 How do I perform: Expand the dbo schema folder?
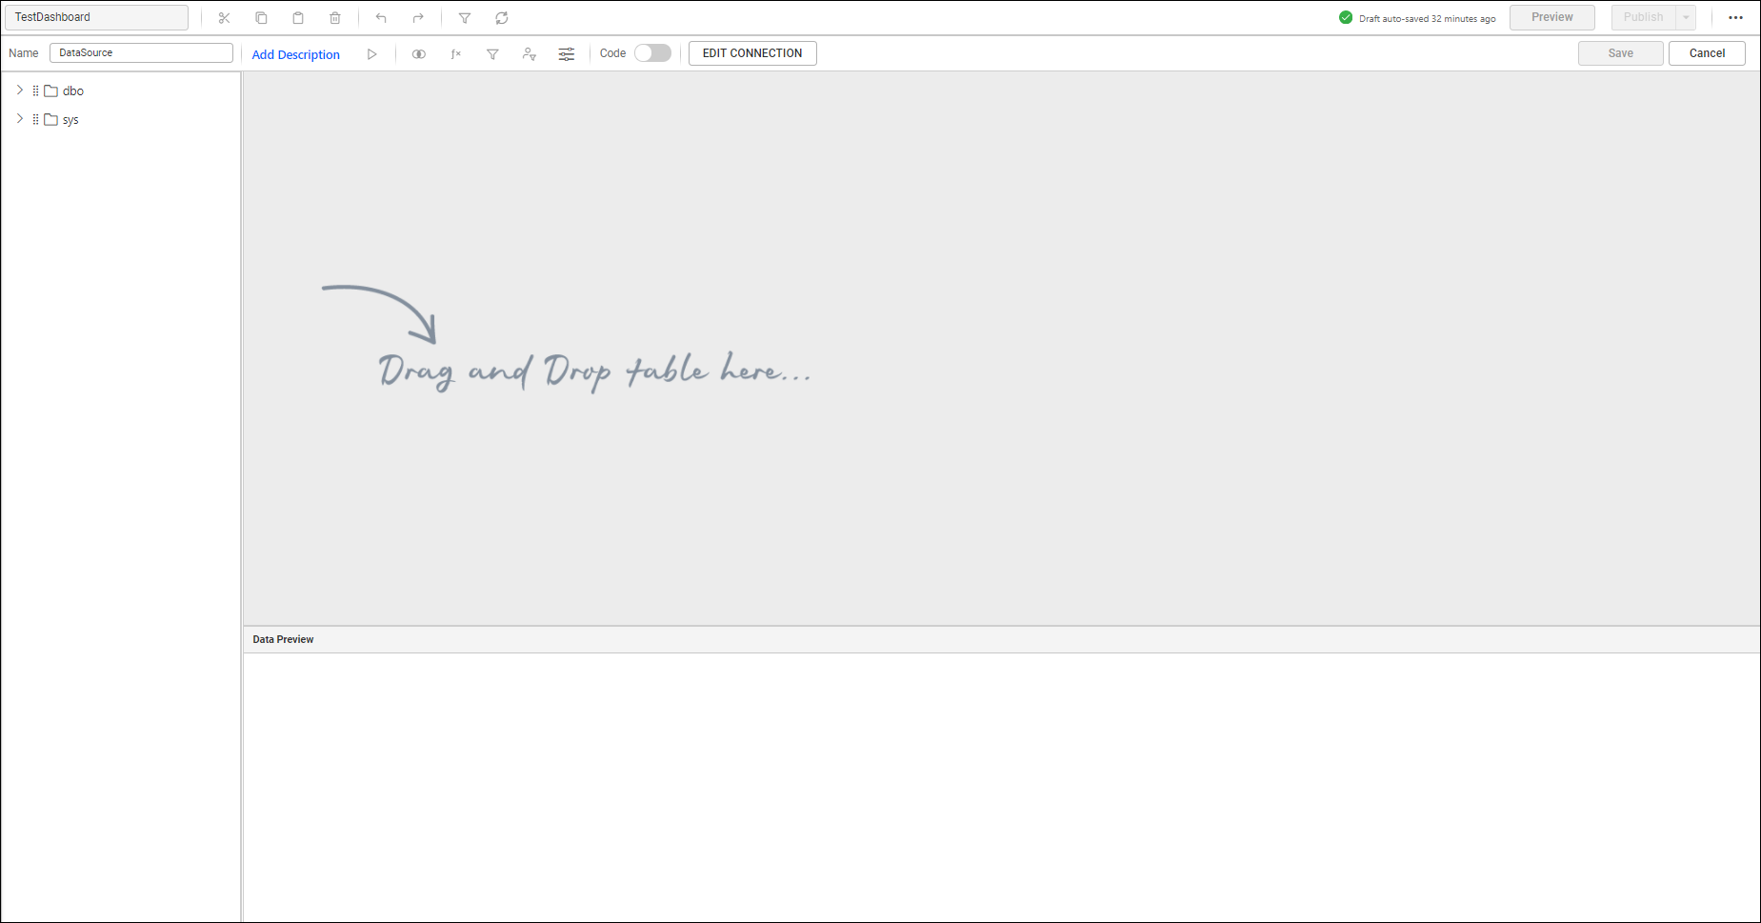(x=19, y=90)
